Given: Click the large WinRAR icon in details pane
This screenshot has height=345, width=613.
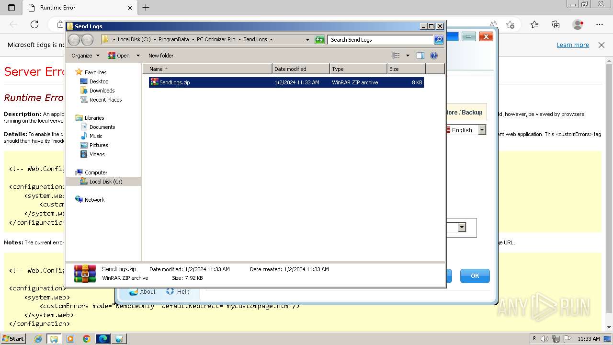Looking at the screenshot, I should 85,273.
